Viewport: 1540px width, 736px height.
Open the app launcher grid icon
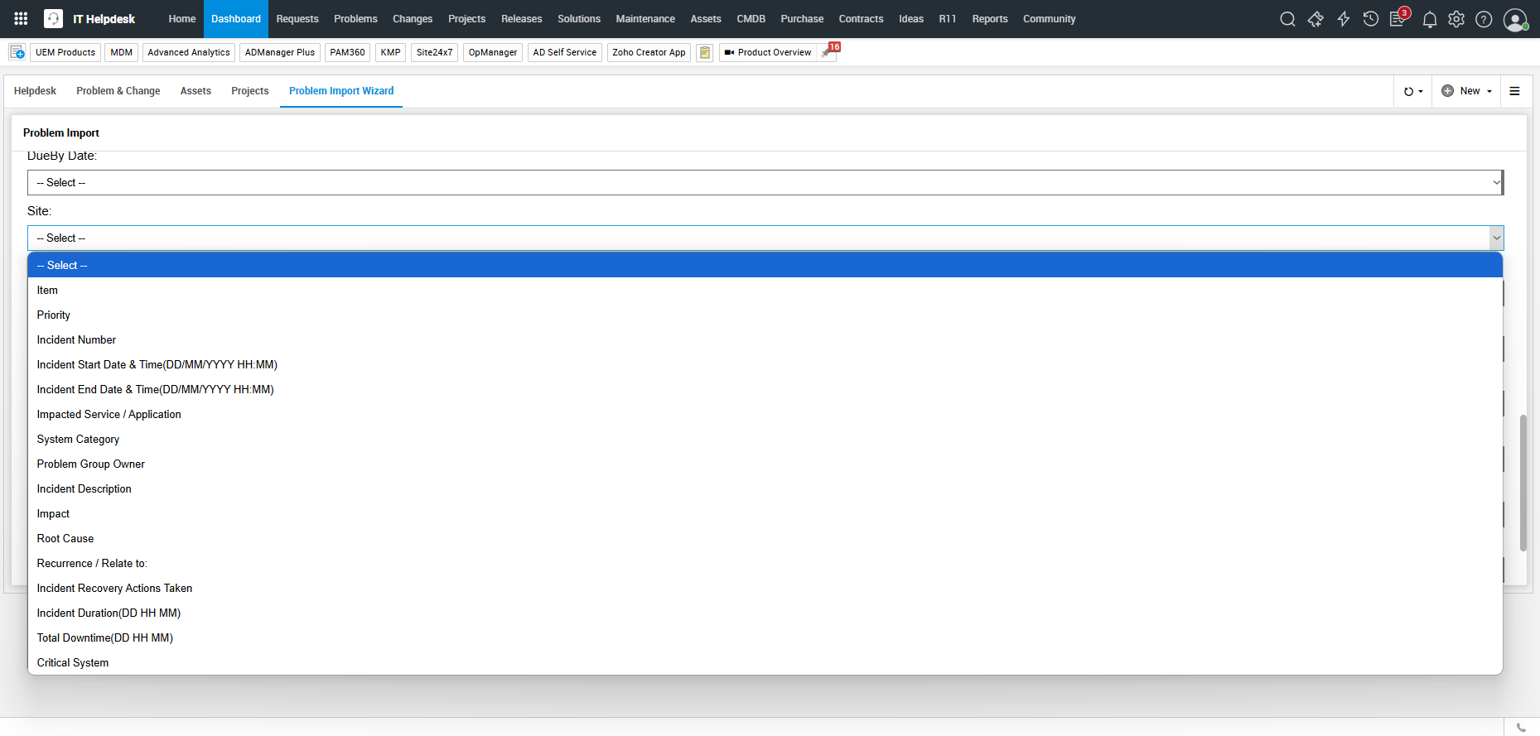(21, 18)
